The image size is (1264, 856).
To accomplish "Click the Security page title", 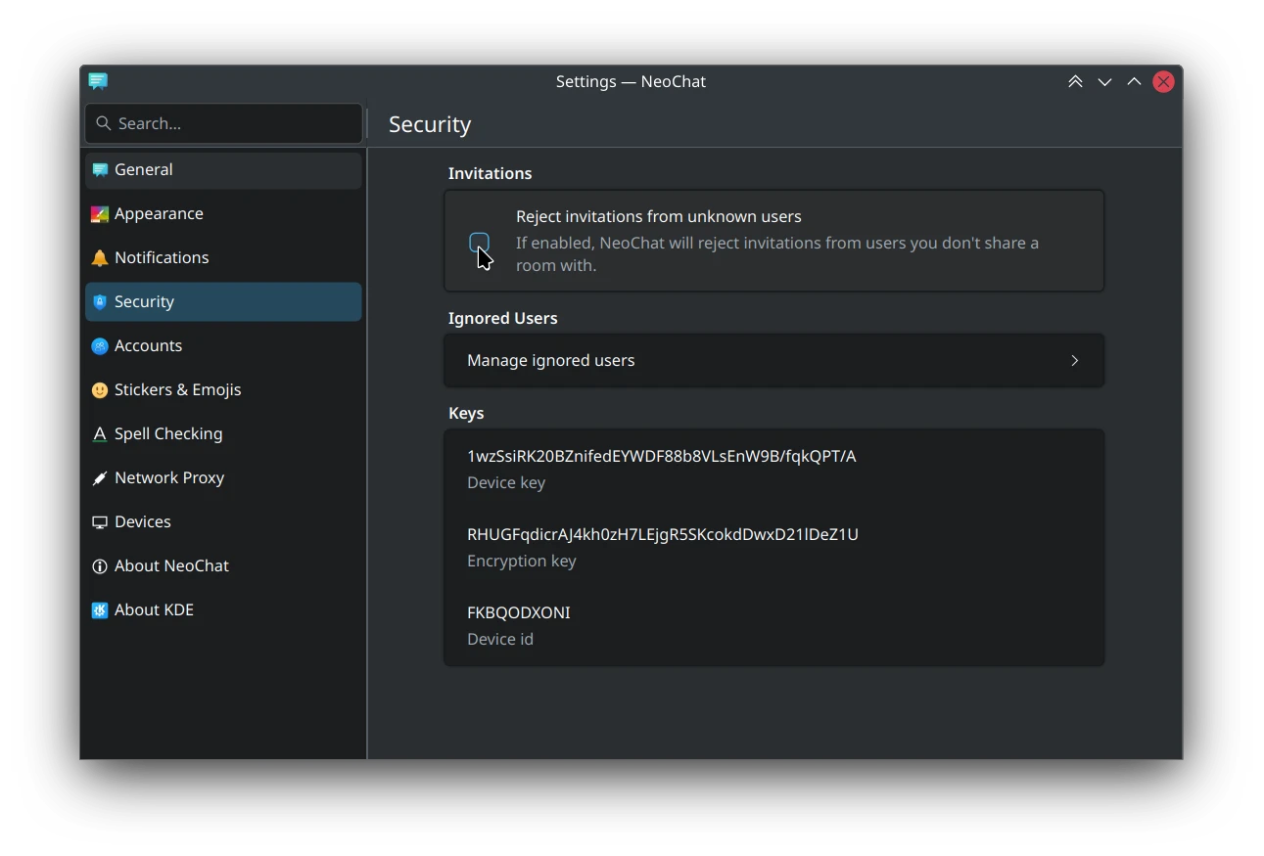I will click(430, 124).
